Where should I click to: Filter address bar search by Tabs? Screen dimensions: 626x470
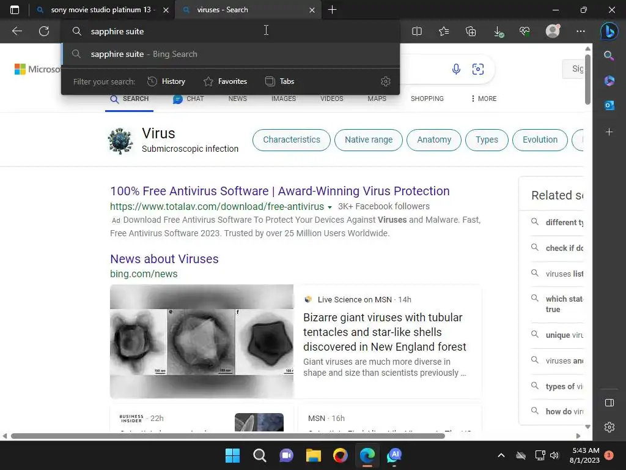[x=280, y=81]
